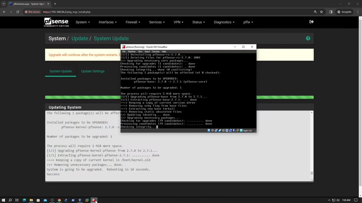
Task: Open the Windows Start menu
Action: (x=3, y=200)
